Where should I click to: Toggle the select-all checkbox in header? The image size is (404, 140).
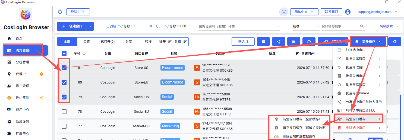[64, 54]
